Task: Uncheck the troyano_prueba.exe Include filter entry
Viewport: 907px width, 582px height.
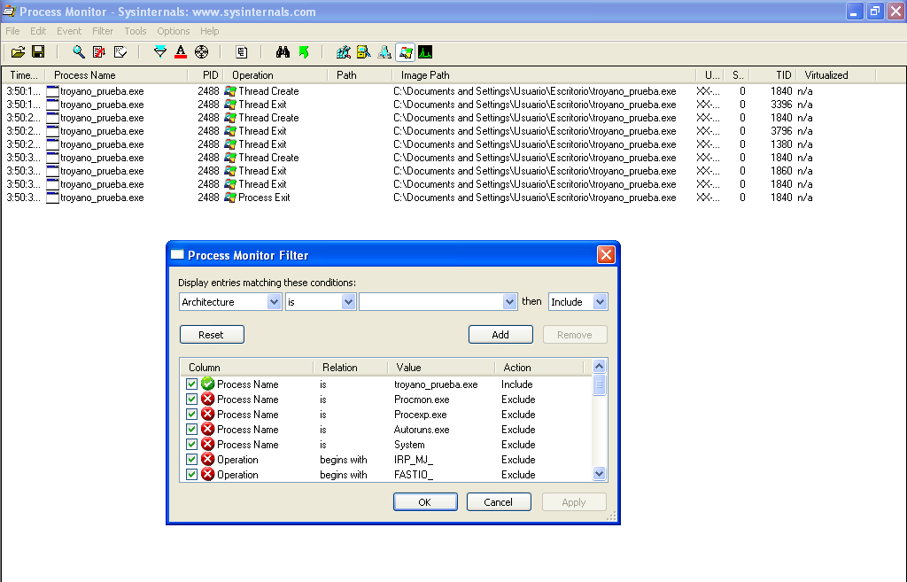Action: (192, 384)
